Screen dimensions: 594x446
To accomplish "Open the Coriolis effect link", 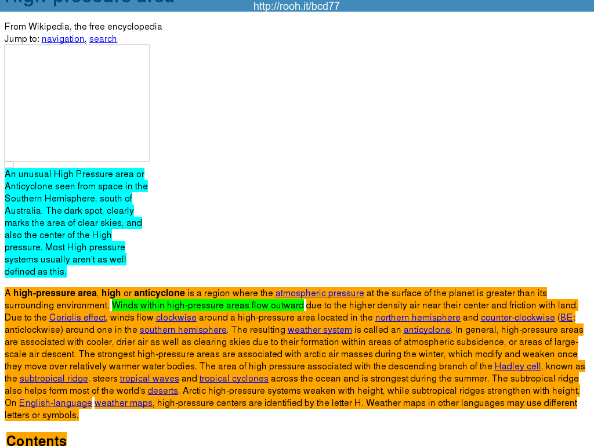I will click(x=77, y=318).
